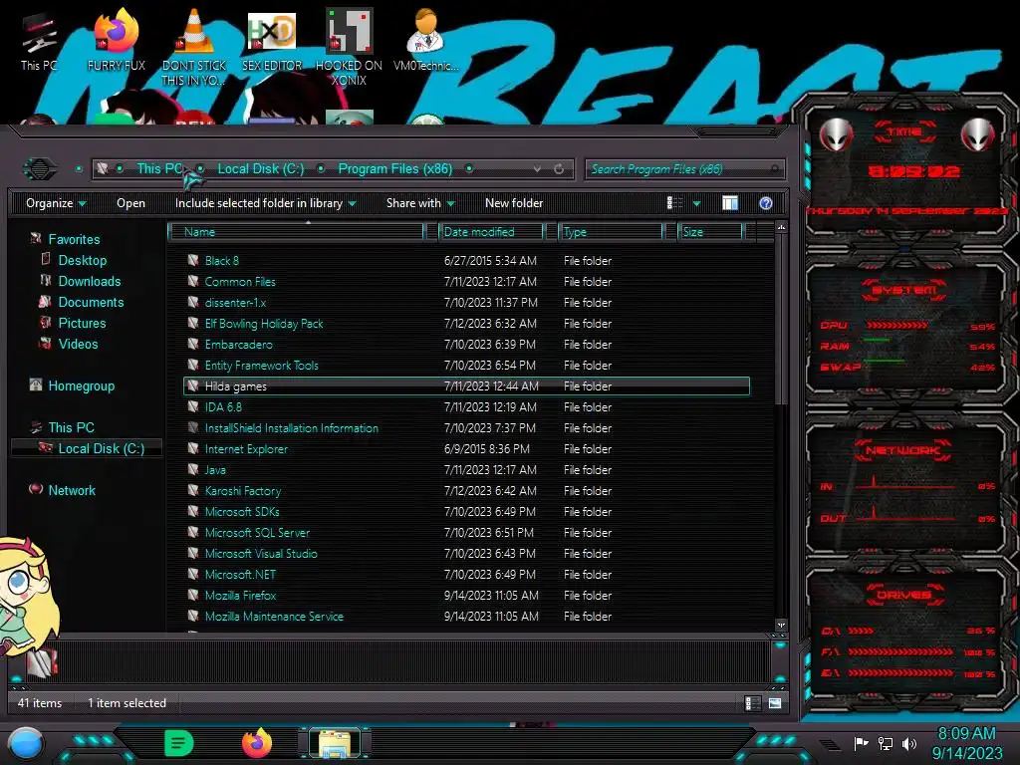Select the Internet Explorer folder

246,449
